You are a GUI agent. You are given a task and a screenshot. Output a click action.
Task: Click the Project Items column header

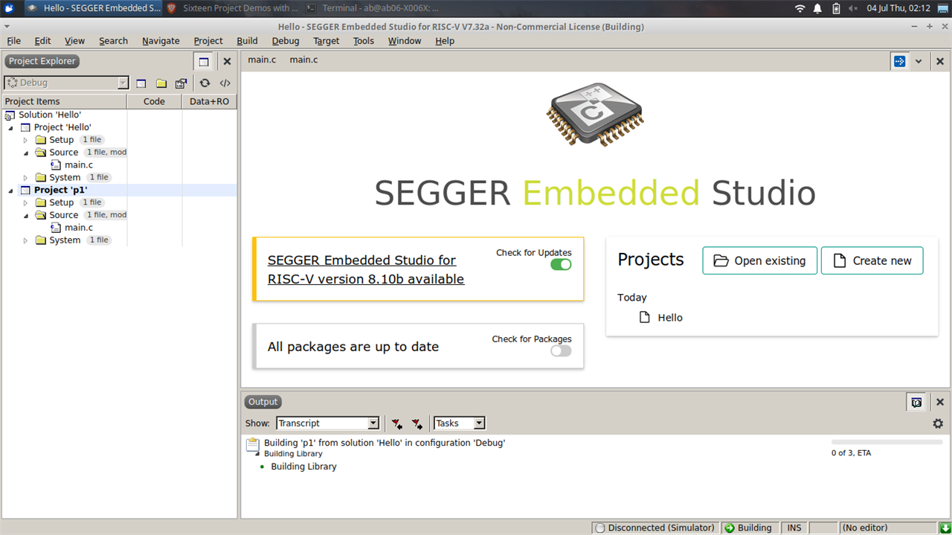[x=64, y=101]
